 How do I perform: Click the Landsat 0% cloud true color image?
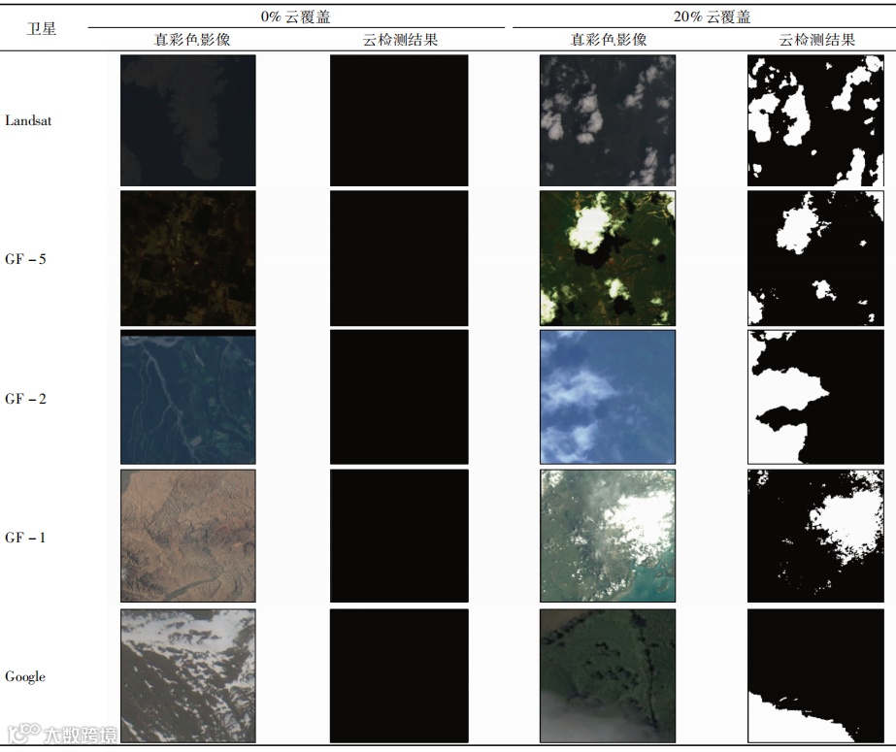click(188, 120)
